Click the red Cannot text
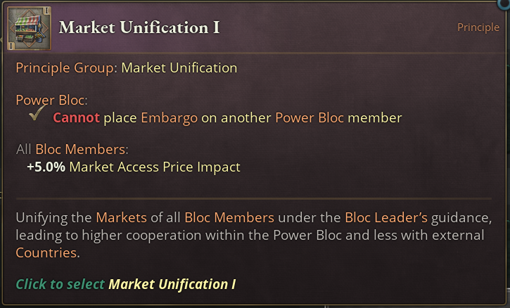Screen dimensions: 510x308 coord(76,117)
